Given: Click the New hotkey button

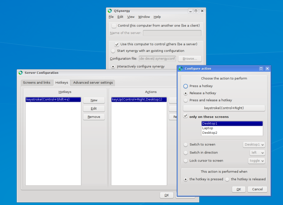Looking at the screenshot, I should pyautogui.click(x=94, y=100).
